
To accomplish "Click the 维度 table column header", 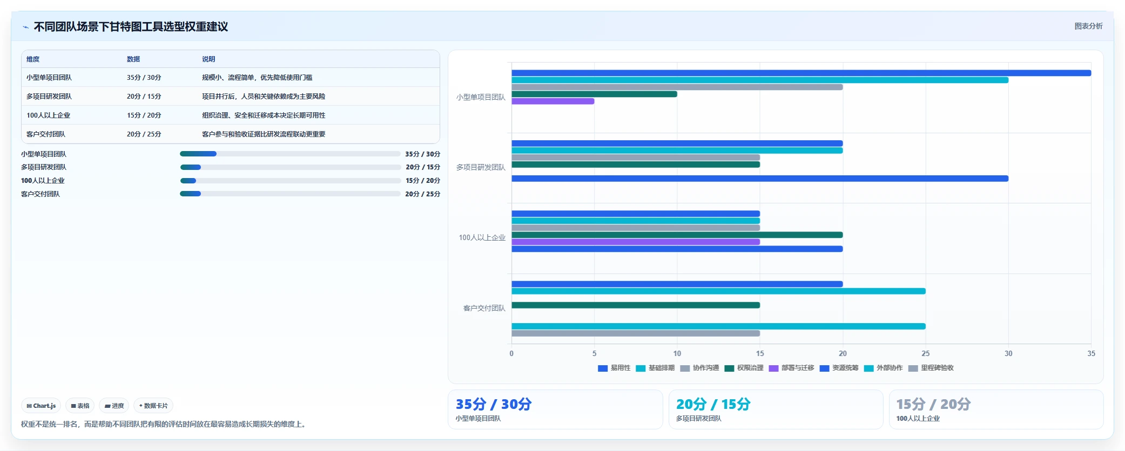I will pos(33,59).
